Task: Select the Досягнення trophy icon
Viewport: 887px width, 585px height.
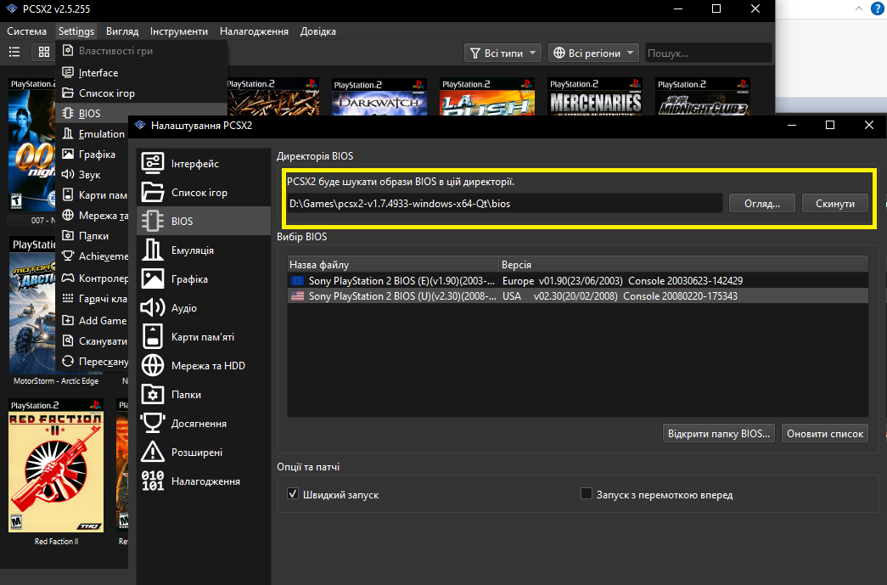Action: [152, 424]
